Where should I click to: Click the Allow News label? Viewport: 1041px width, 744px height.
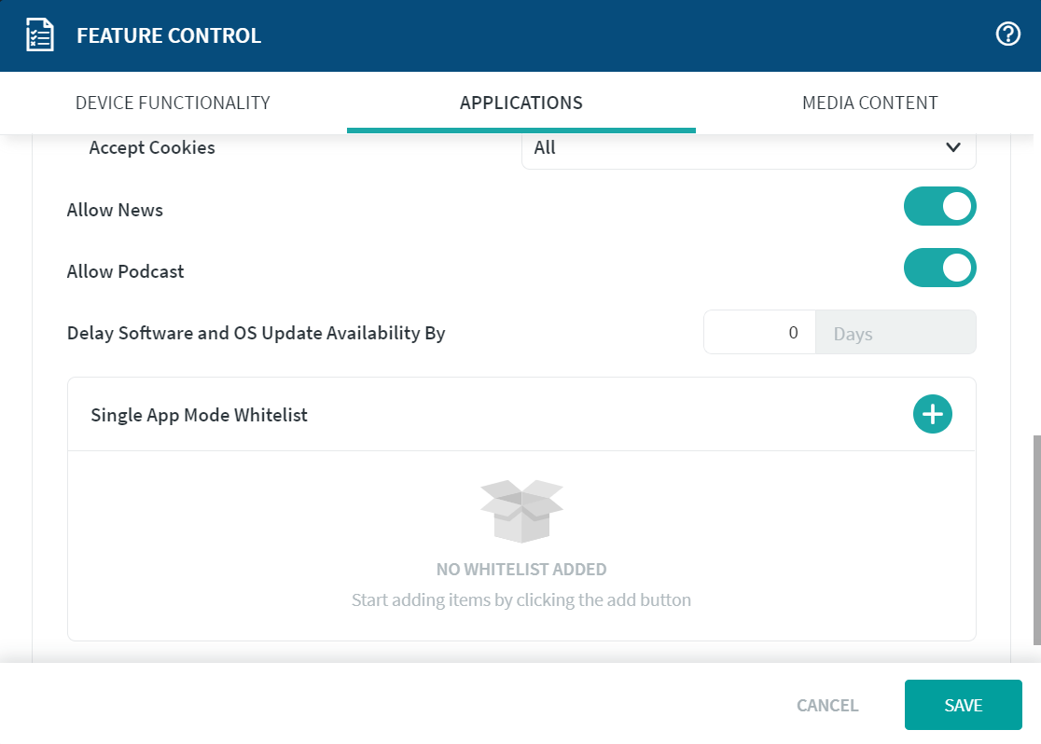(115, 210)
